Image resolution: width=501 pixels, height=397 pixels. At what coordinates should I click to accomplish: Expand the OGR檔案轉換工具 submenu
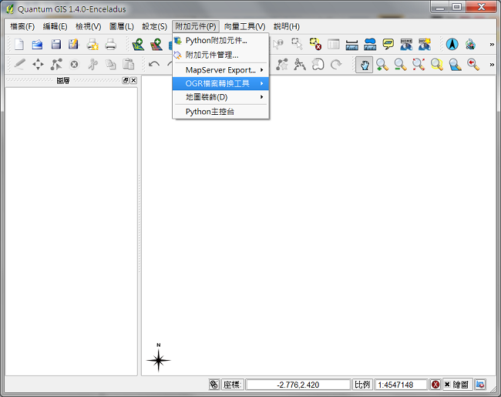[220, 84]
